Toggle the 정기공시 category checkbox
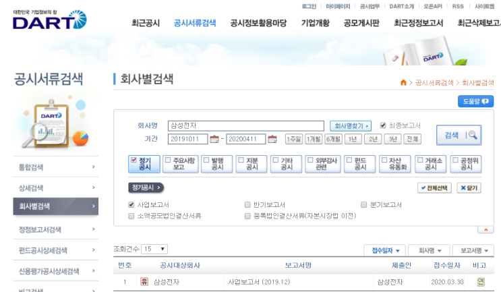Screen dimensions: 501x292 (134, 160)
